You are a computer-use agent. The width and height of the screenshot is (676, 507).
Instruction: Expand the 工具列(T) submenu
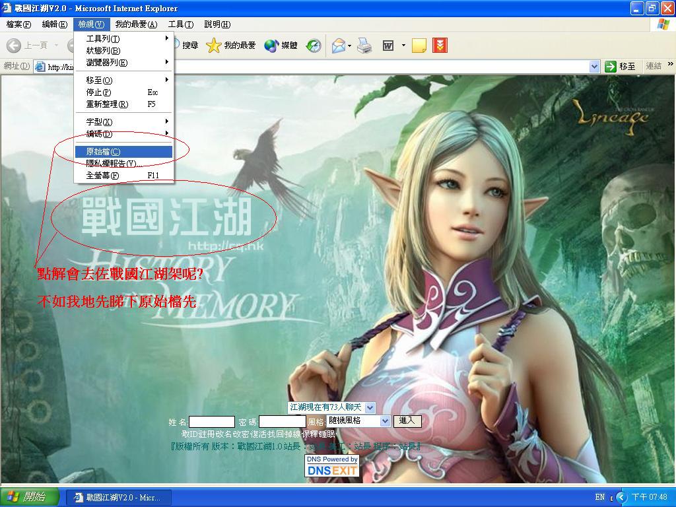(x=123, y=39)
